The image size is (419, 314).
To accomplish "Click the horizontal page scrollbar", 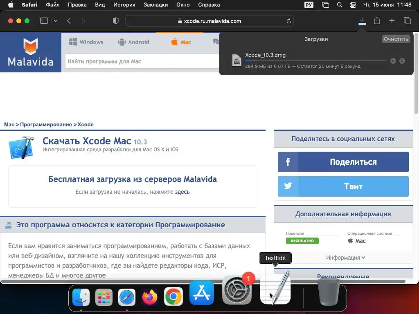I will [203, 281].
